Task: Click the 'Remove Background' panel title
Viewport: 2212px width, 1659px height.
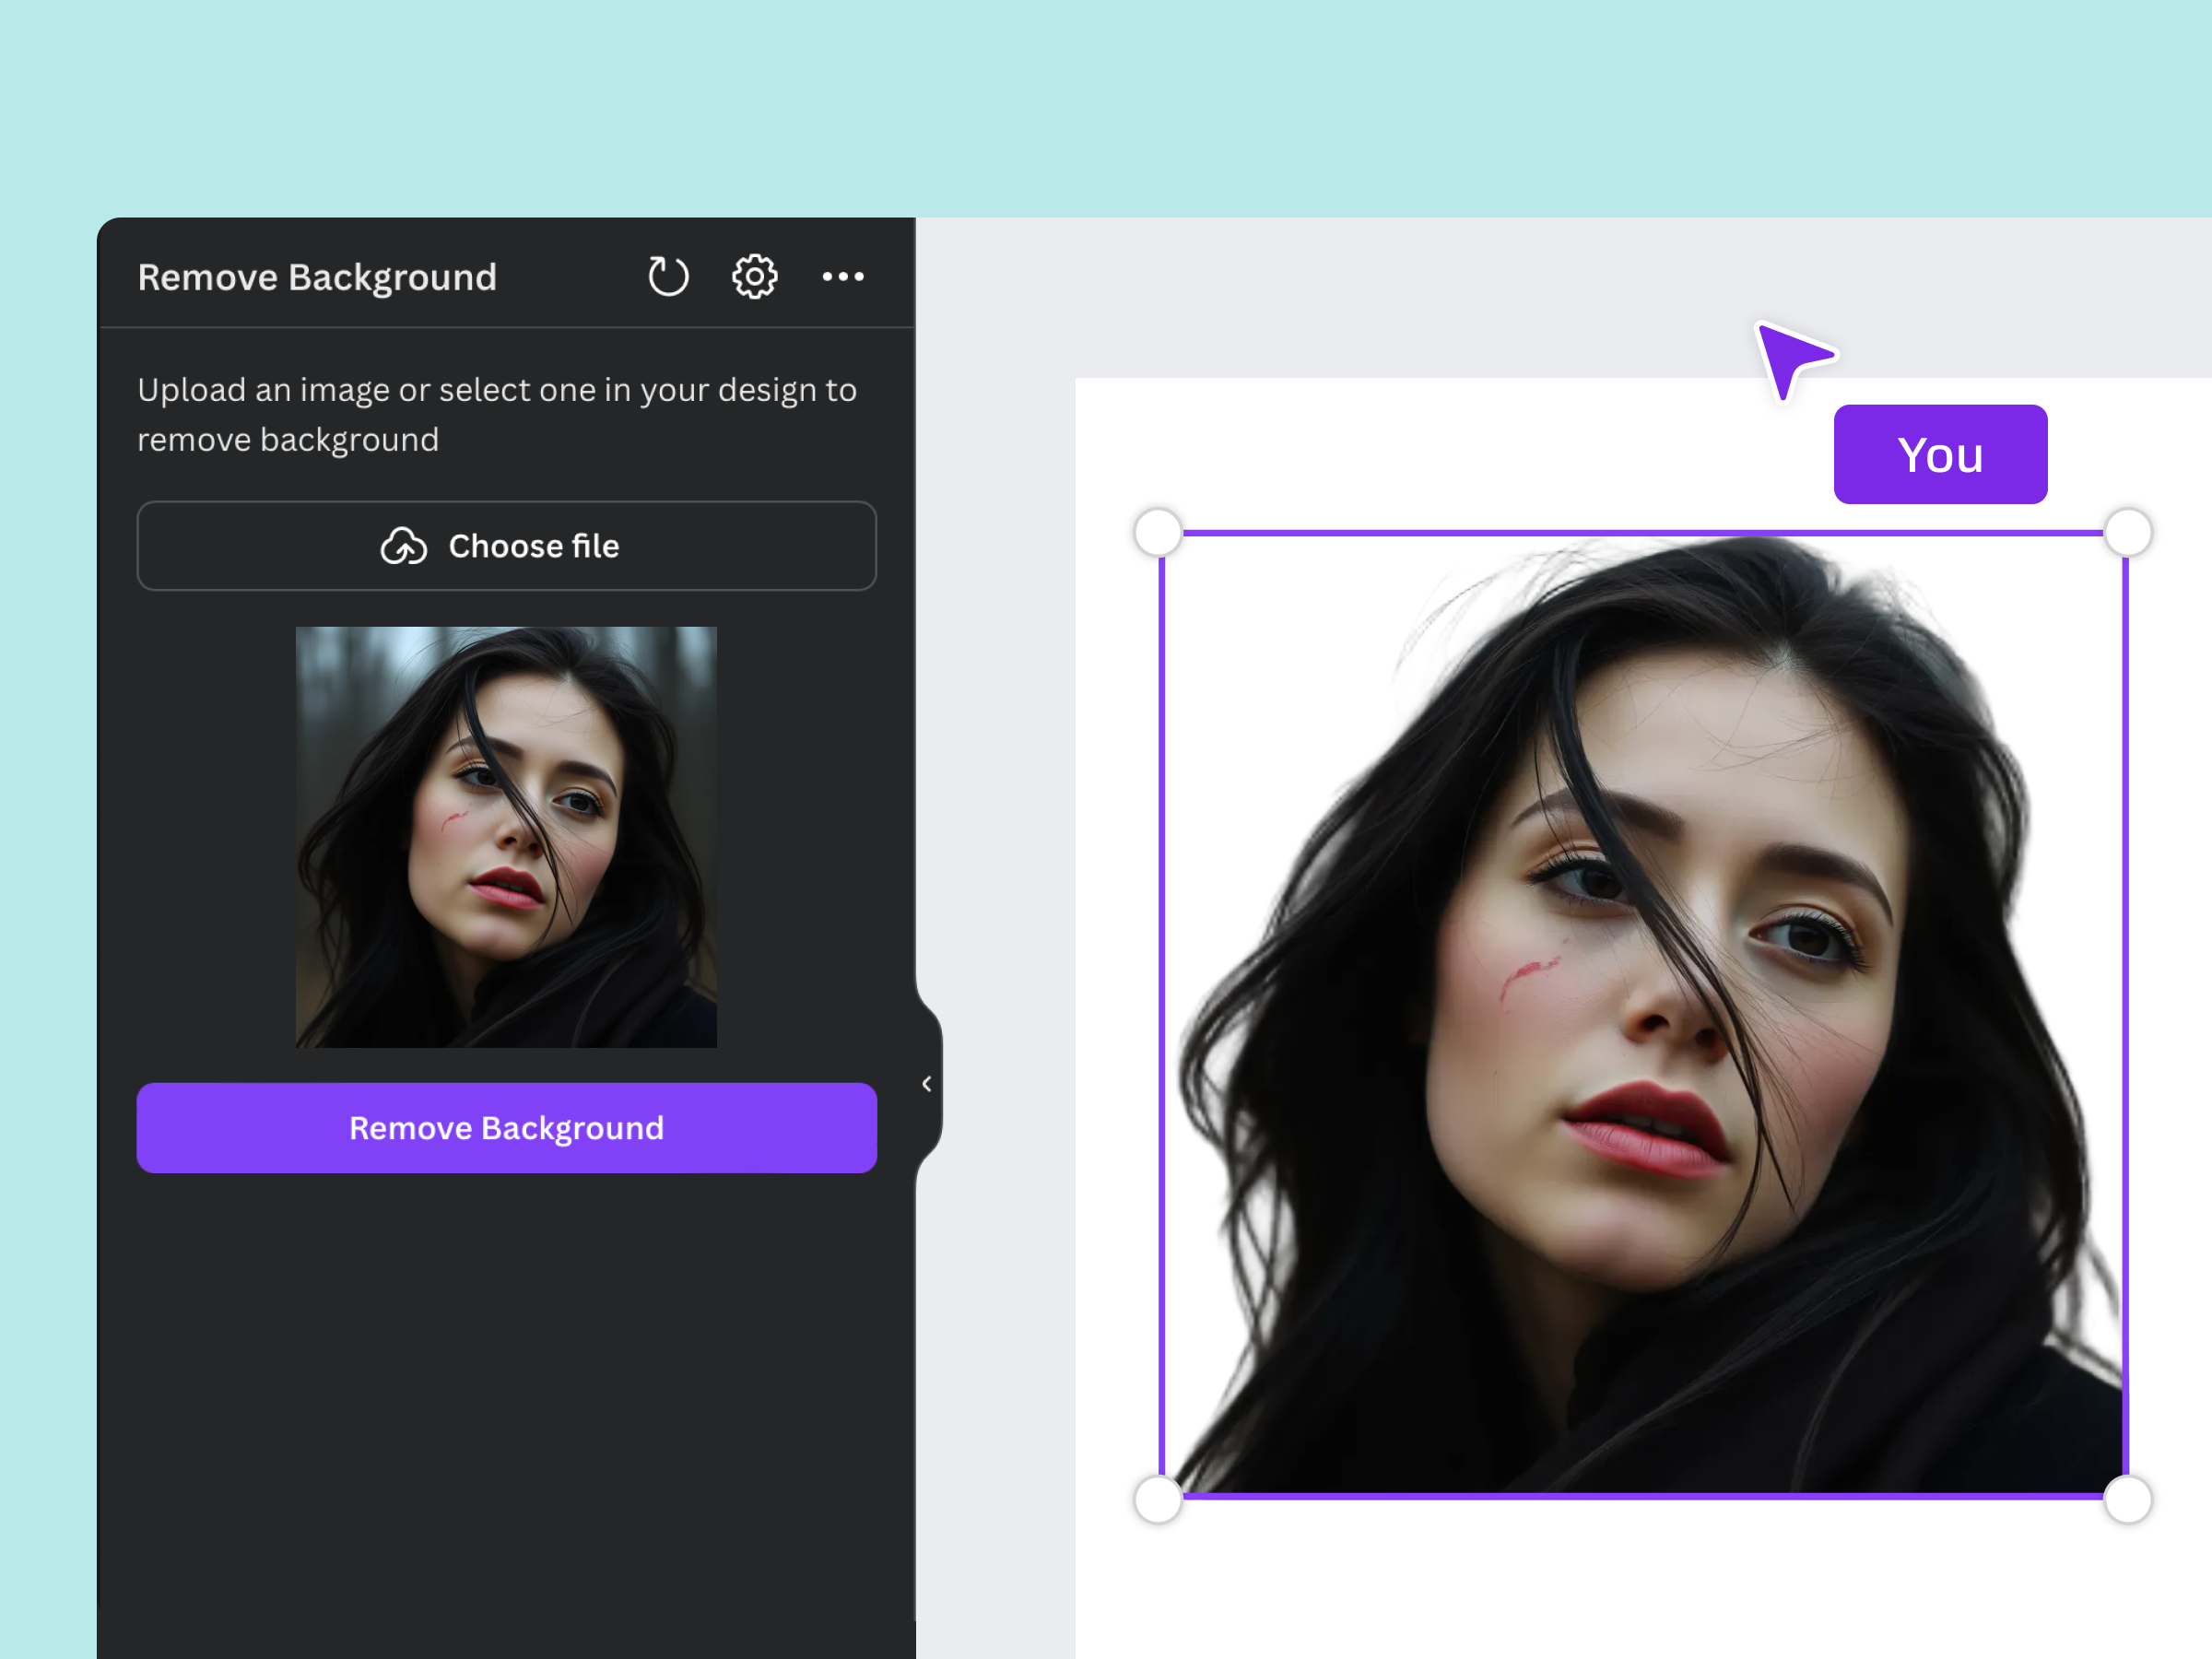Action: (317, 277)
